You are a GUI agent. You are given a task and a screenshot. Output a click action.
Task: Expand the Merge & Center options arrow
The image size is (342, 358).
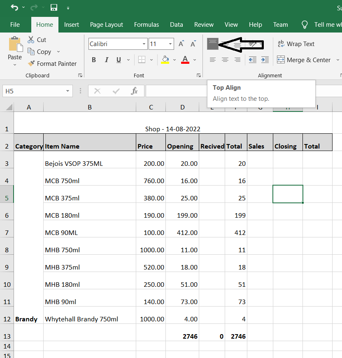[x=337, y=60]
